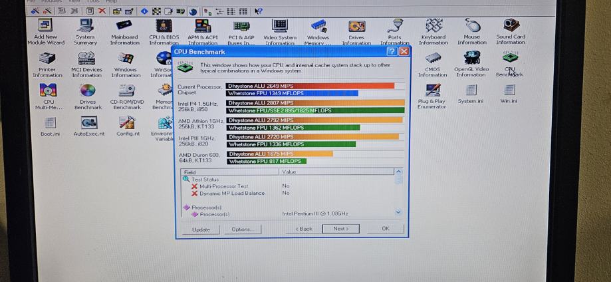The height and width of the screenshot is (282, 611).
Task: Open PCI & AGP Buses Information
Action: [241, 32]
